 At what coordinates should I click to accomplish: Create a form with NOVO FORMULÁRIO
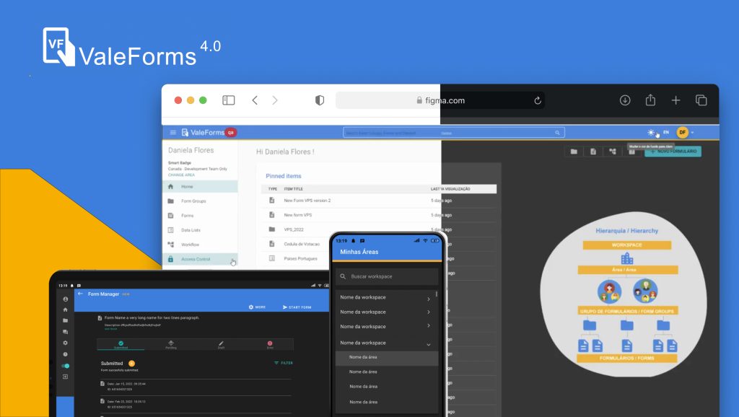[x=673, y=152]
